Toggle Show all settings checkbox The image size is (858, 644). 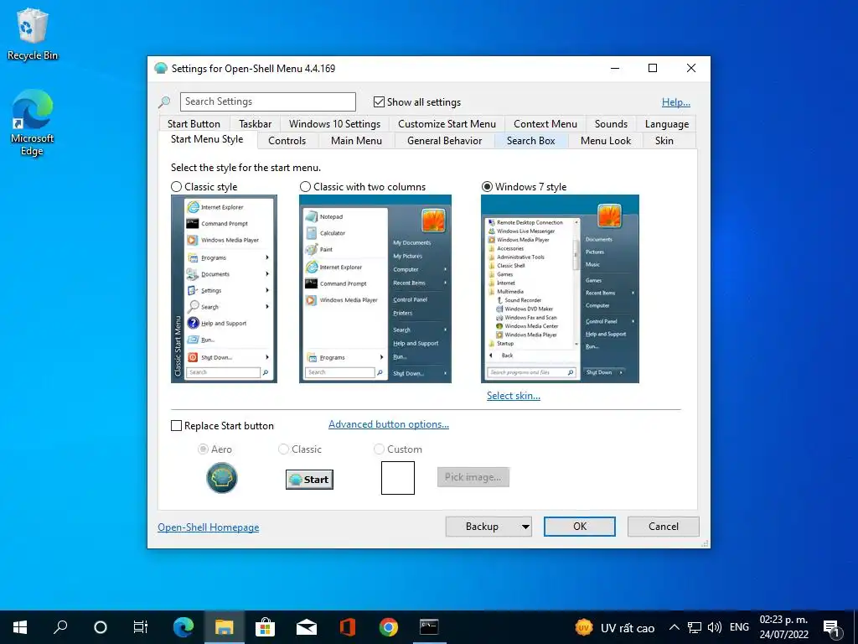379,101
